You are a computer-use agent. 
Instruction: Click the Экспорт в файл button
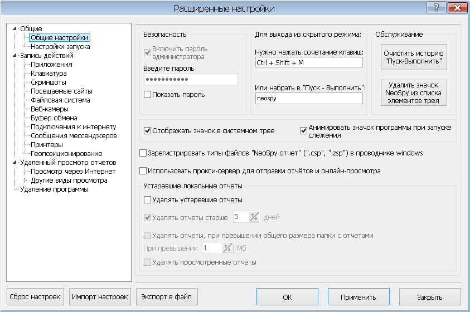click(166, 296)
